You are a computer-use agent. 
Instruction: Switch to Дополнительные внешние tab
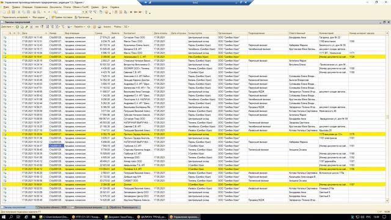pyautogui.click(x=87, y=207)
